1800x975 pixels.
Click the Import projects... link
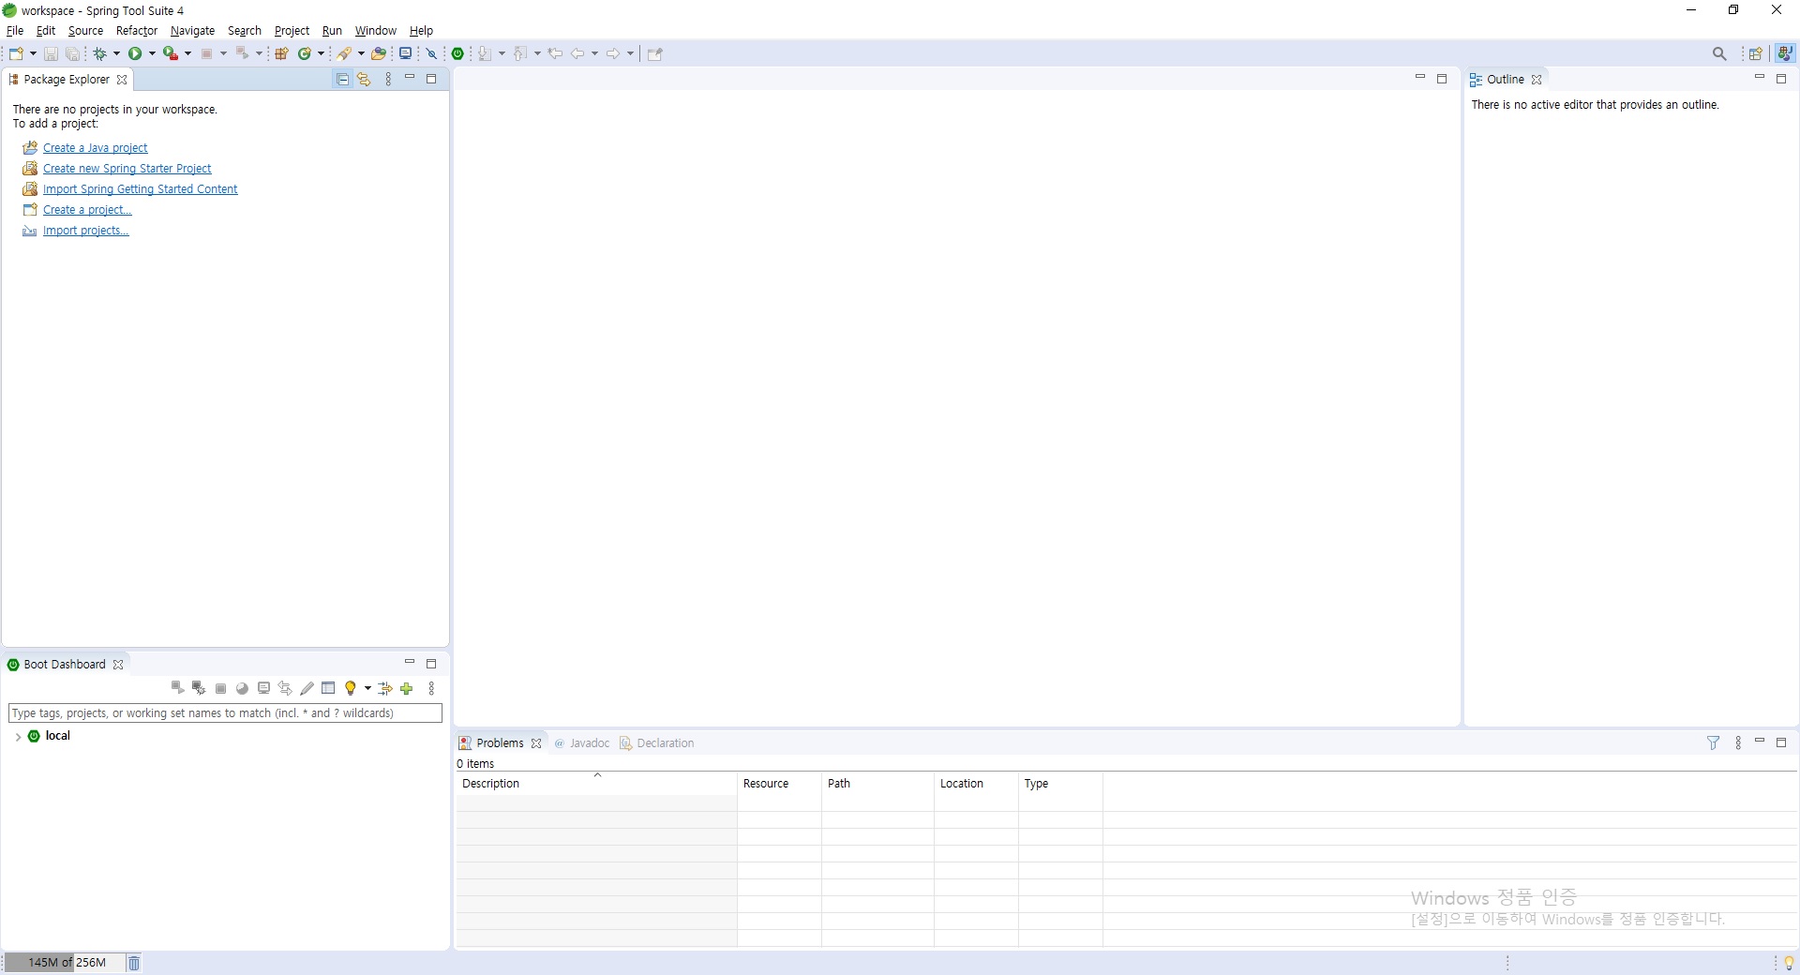point(85,231)
